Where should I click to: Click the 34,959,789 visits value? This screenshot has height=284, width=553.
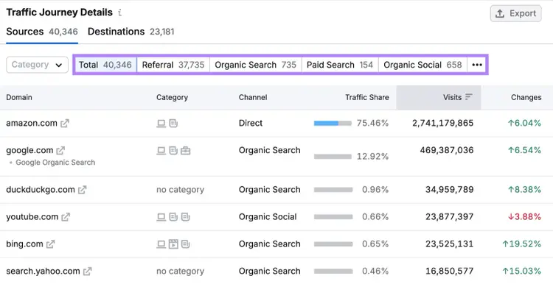[x=449, y=190]
